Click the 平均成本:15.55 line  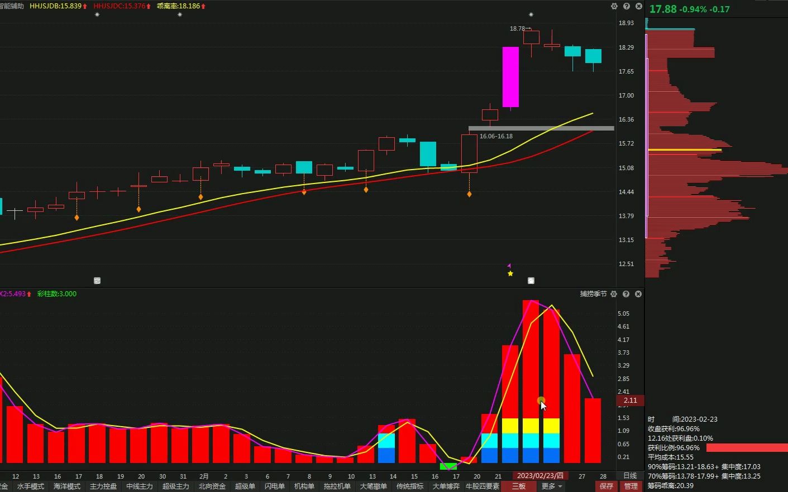[671, 457]
